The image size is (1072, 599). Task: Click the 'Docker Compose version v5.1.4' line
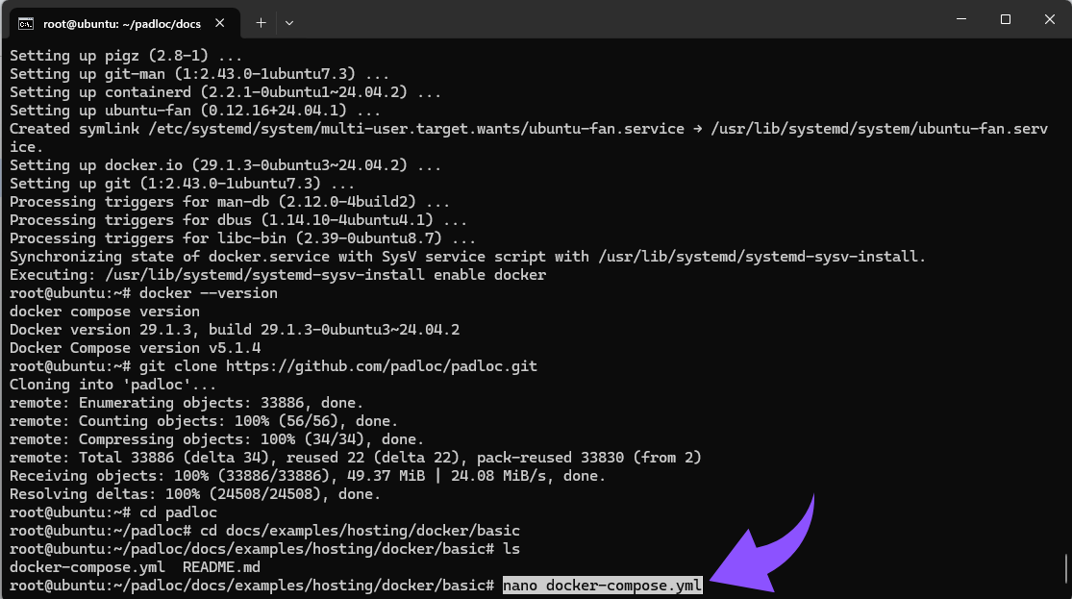pos(135,347)
